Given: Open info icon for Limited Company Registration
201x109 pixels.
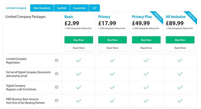Looking at the screenshot, I should [56, 60].
